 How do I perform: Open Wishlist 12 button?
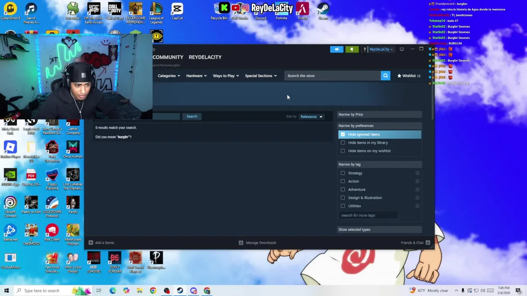(x=409, y=76)
